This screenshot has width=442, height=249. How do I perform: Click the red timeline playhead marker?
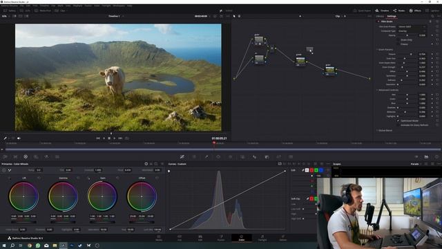click(214, 143)
